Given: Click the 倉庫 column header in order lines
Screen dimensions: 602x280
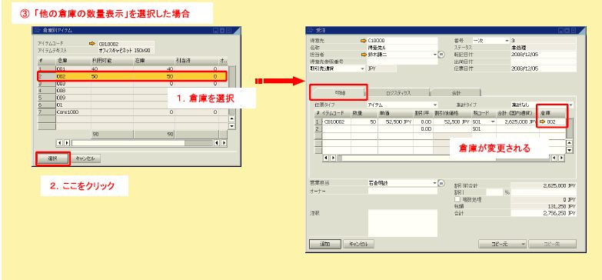Looking at the screenshot, I should pyautogui.click(x=552, y=113).
